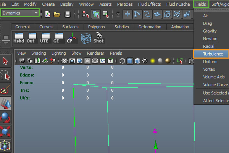This screenshot has height=153, width=229.
Task: Click the camera bookmarks icon
Action: pyautogui.click(x=37, y=61)
